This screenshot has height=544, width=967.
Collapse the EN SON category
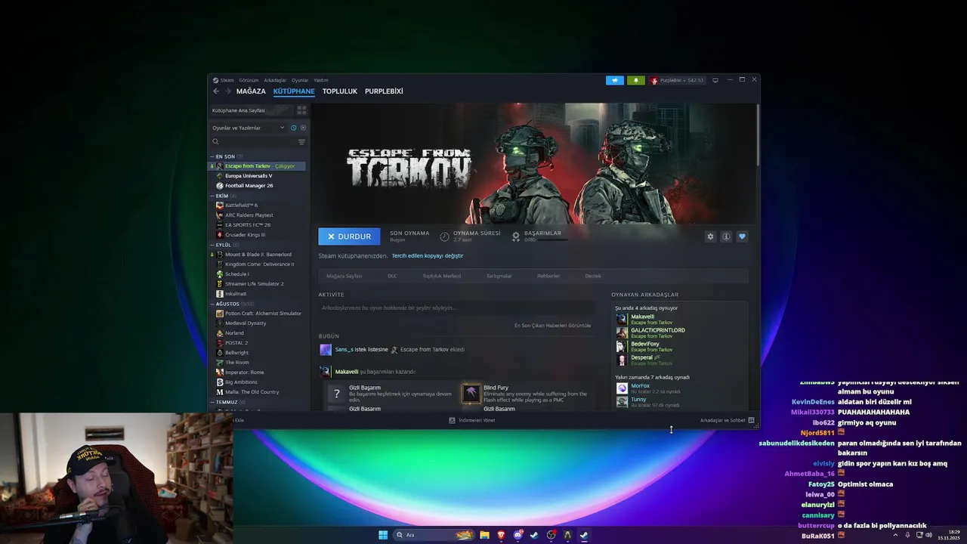212,156
